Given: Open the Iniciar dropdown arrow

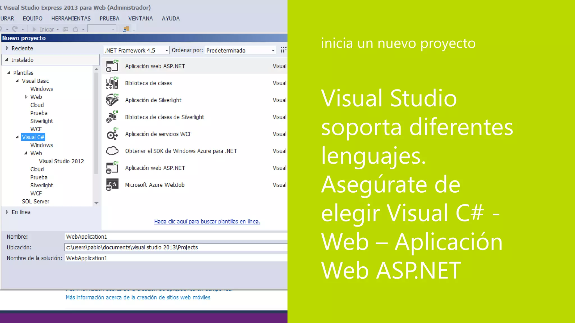Looking at the screenshot, I should (58, 29).
